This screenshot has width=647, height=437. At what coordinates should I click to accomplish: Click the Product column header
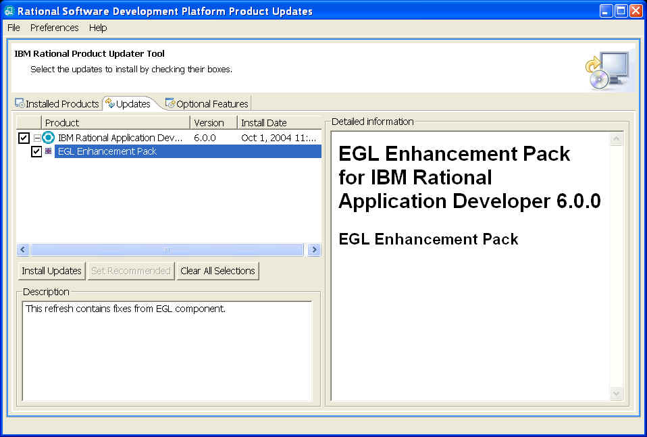pos(115,122)
